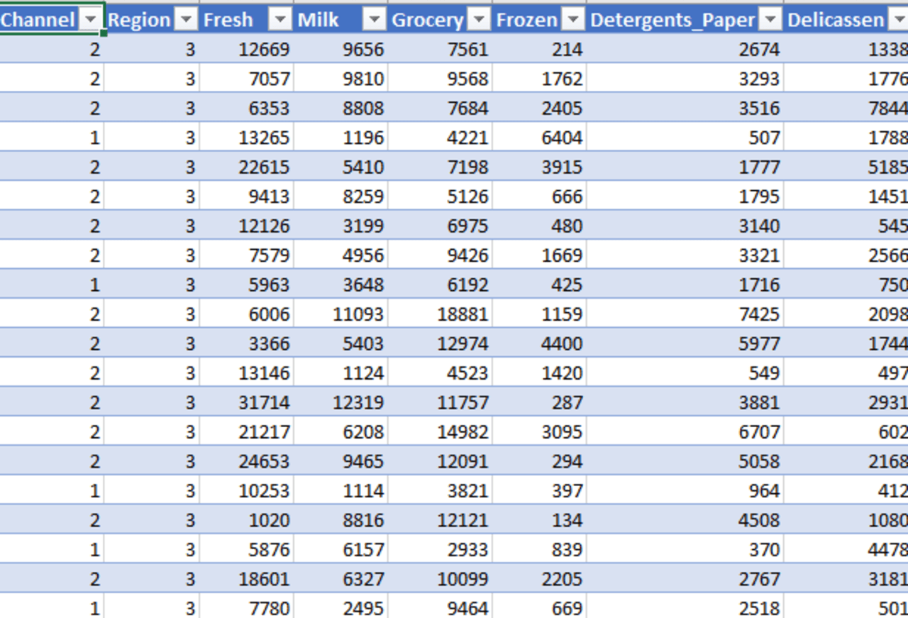Open the Channel column filter dropdown
Screen dimensions: 908x618
(x=90, y=20)
